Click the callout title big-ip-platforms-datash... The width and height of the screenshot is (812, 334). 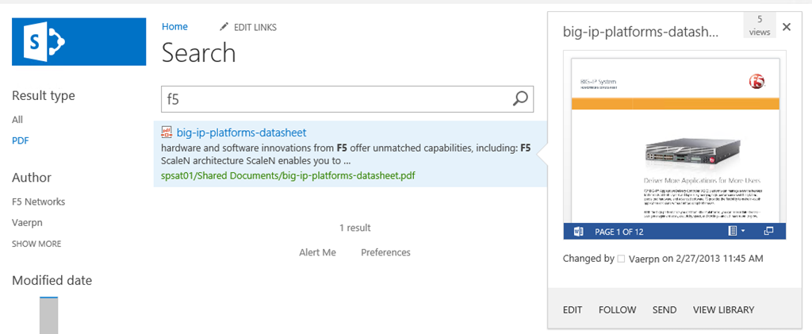point(641,32)
